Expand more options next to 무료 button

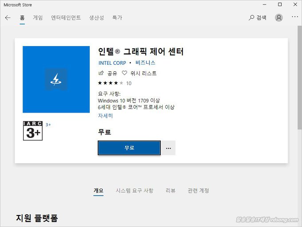pos(168,148)
